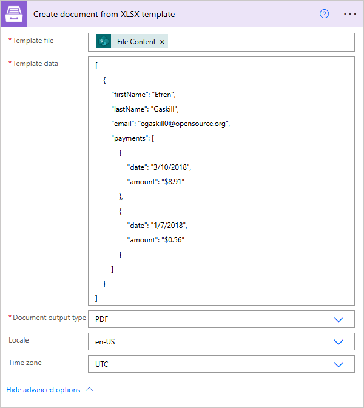This screenshot has height=408, width=364.
Task: Click the Template file label
Action: (x=33, y=41)
